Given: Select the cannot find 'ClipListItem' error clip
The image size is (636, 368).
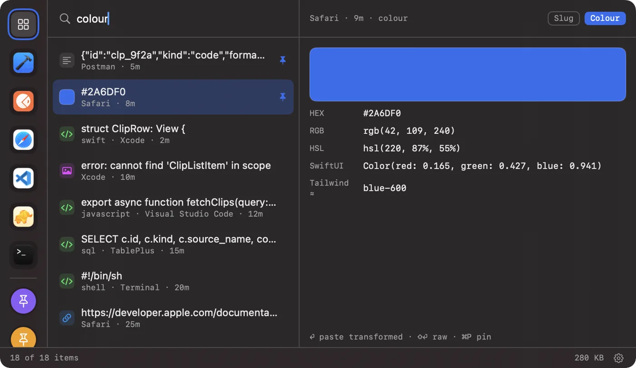Looking at the screenshot, I should (173, 171).
